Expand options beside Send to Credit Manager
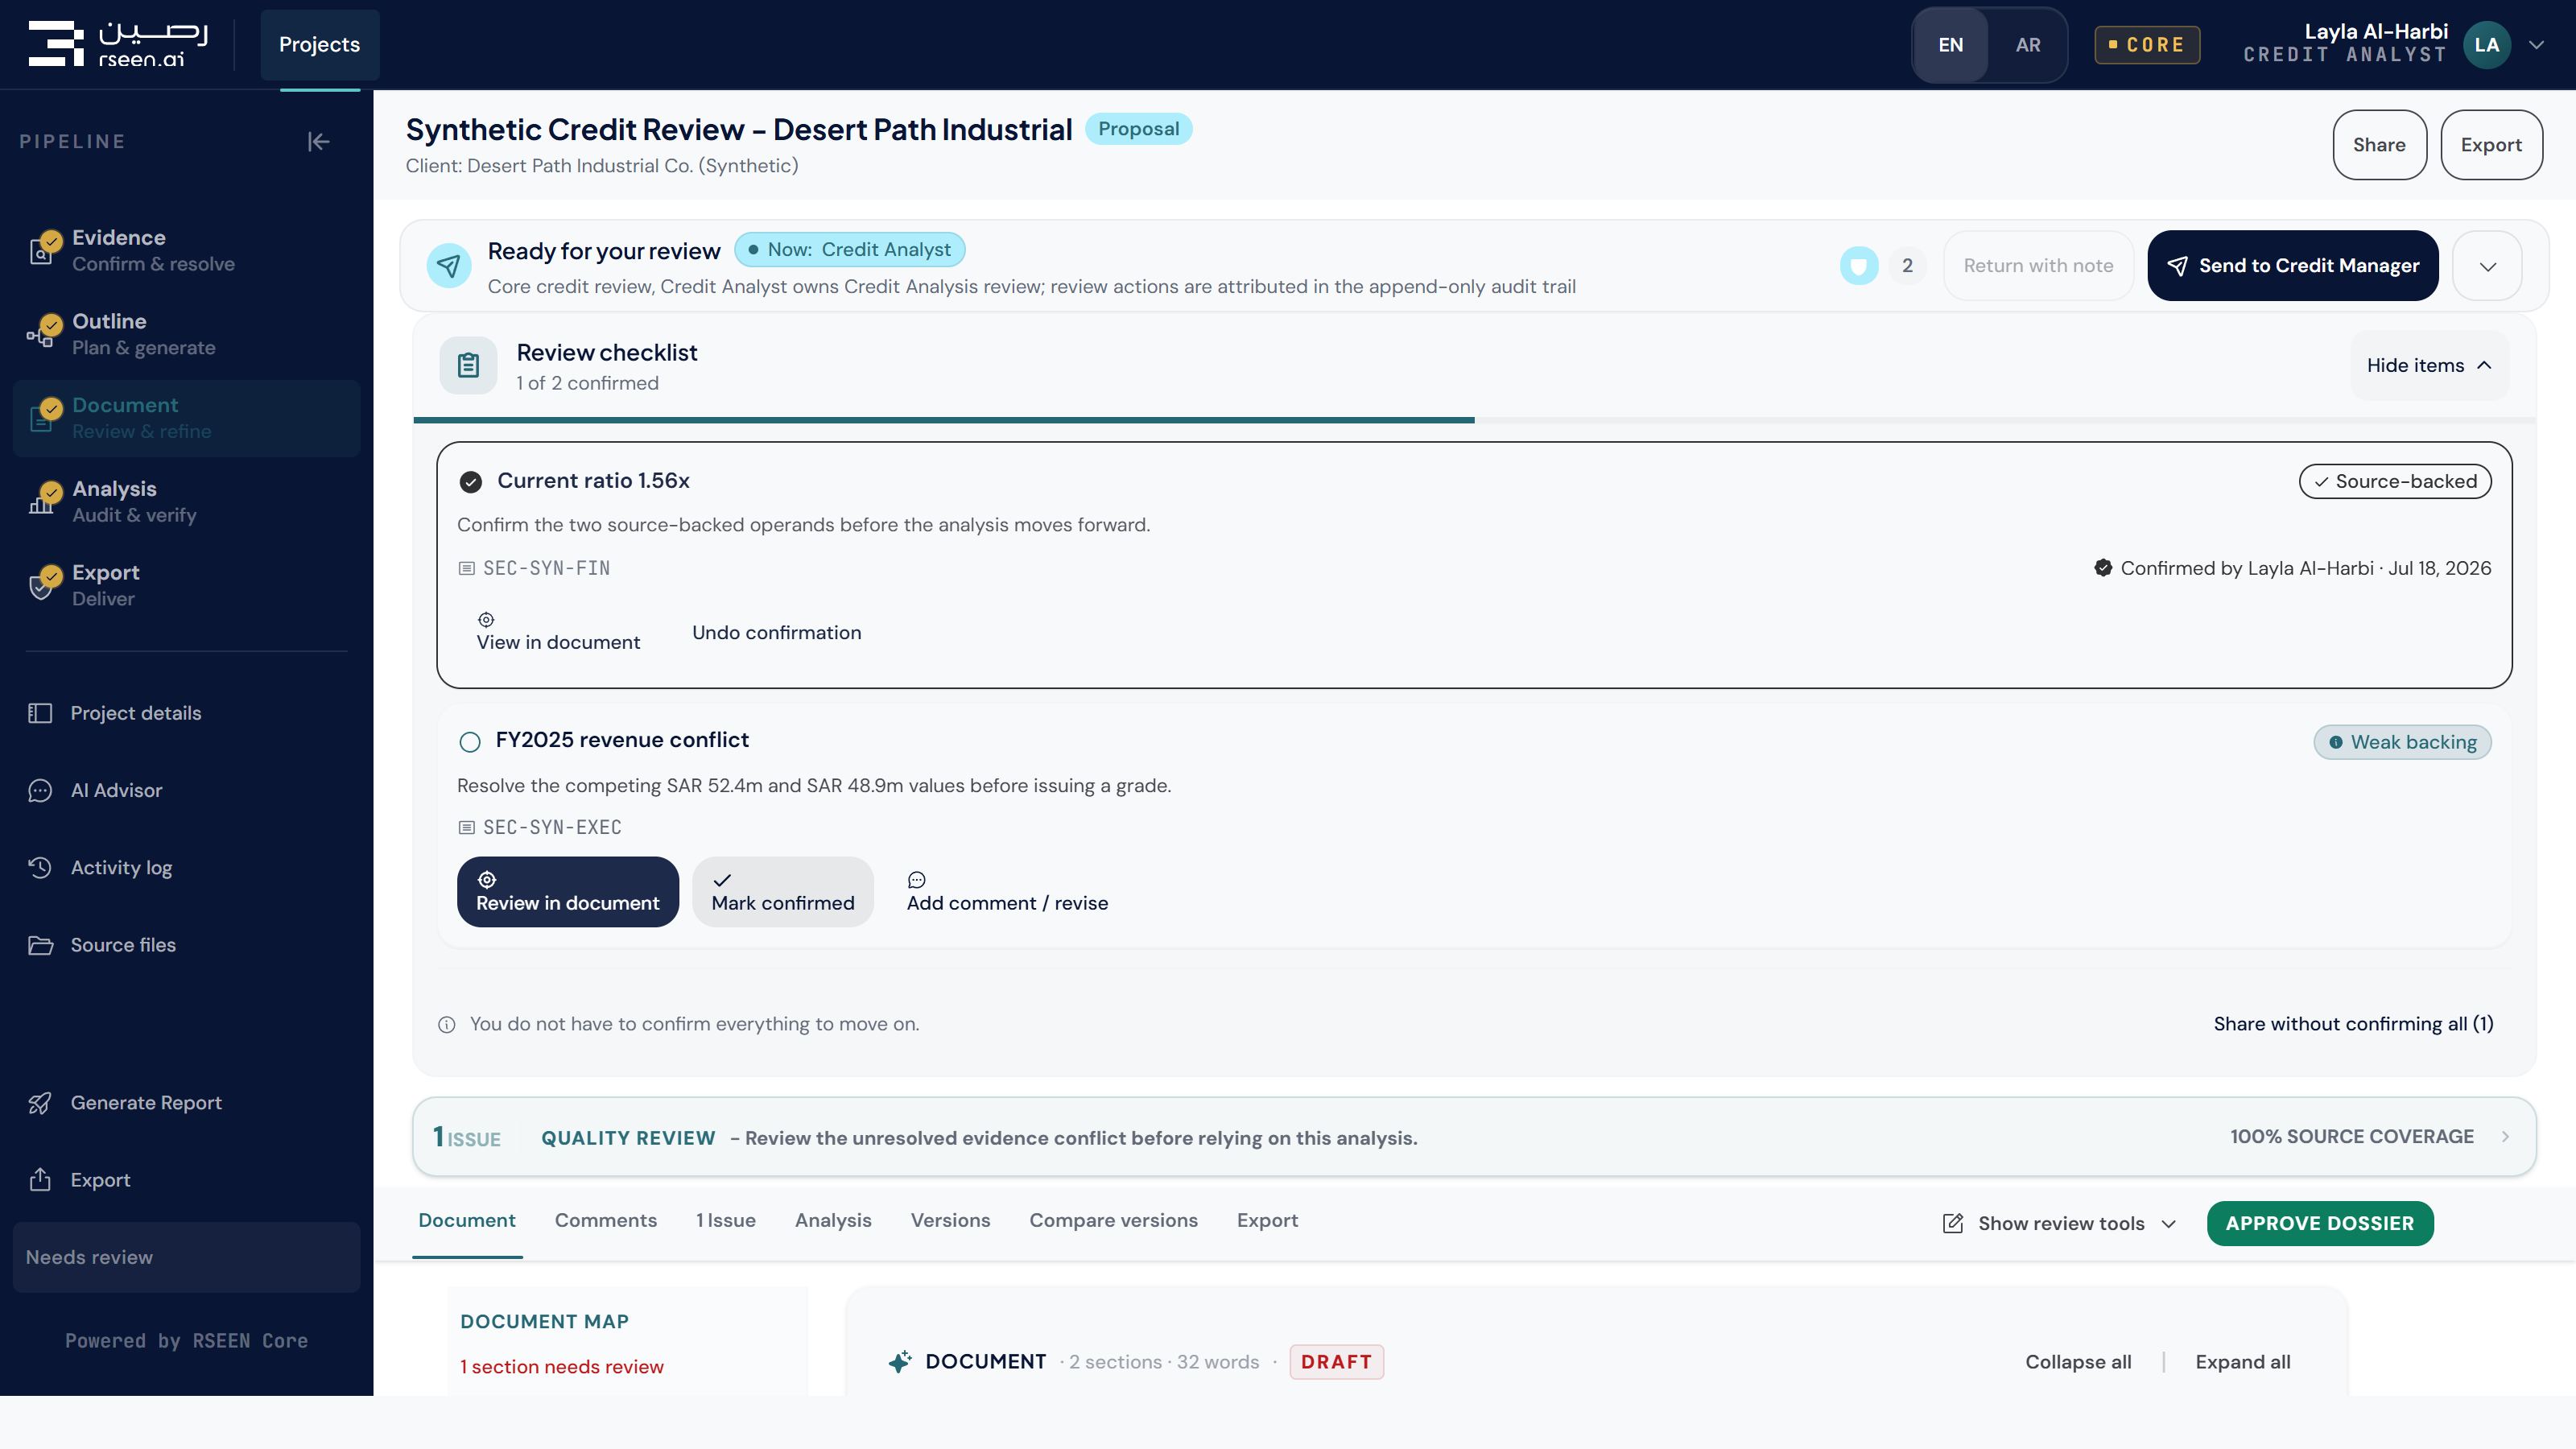Screen dimensions: 2576x1449 2487,266
